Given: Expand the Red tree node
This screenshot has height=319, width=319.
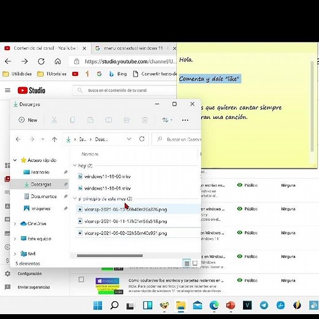Looking at the screenshot, I should coord(15,254).
